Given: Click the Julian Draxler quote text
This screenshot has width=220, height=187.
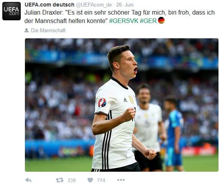Looking at the screenshot, I should (x=119, y=16).
